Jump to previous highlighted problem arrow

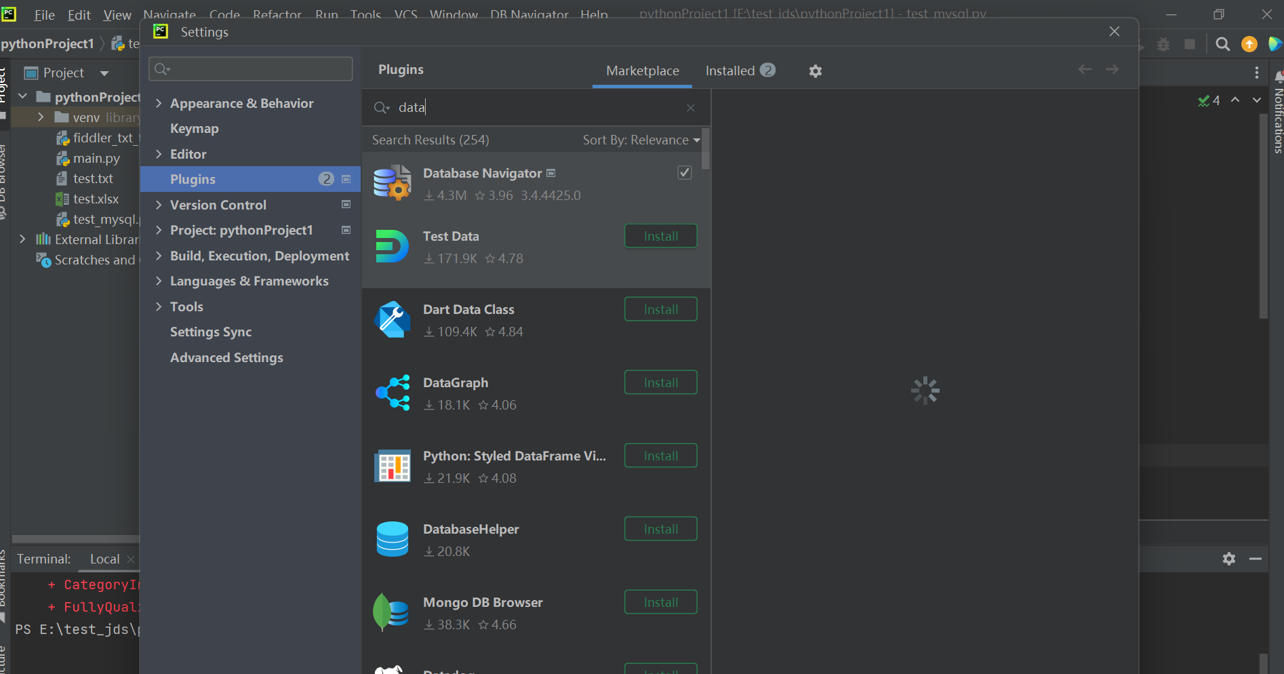(1236, 100)
